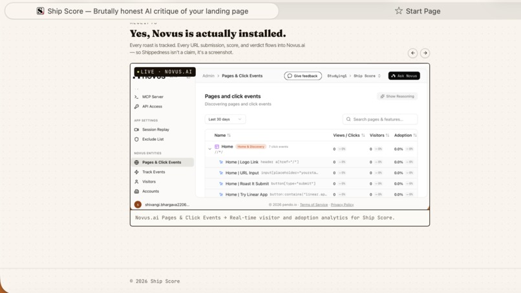Screen dimensions: 521x293
Task: Click the cursor icon beside Home | URL Input
Action: tap(221, 173)
